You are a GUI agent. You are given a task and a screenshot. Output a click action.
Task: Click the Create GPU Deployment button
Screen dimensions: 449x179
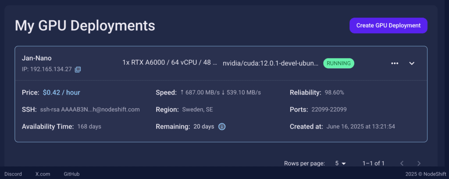pos(388,25)
